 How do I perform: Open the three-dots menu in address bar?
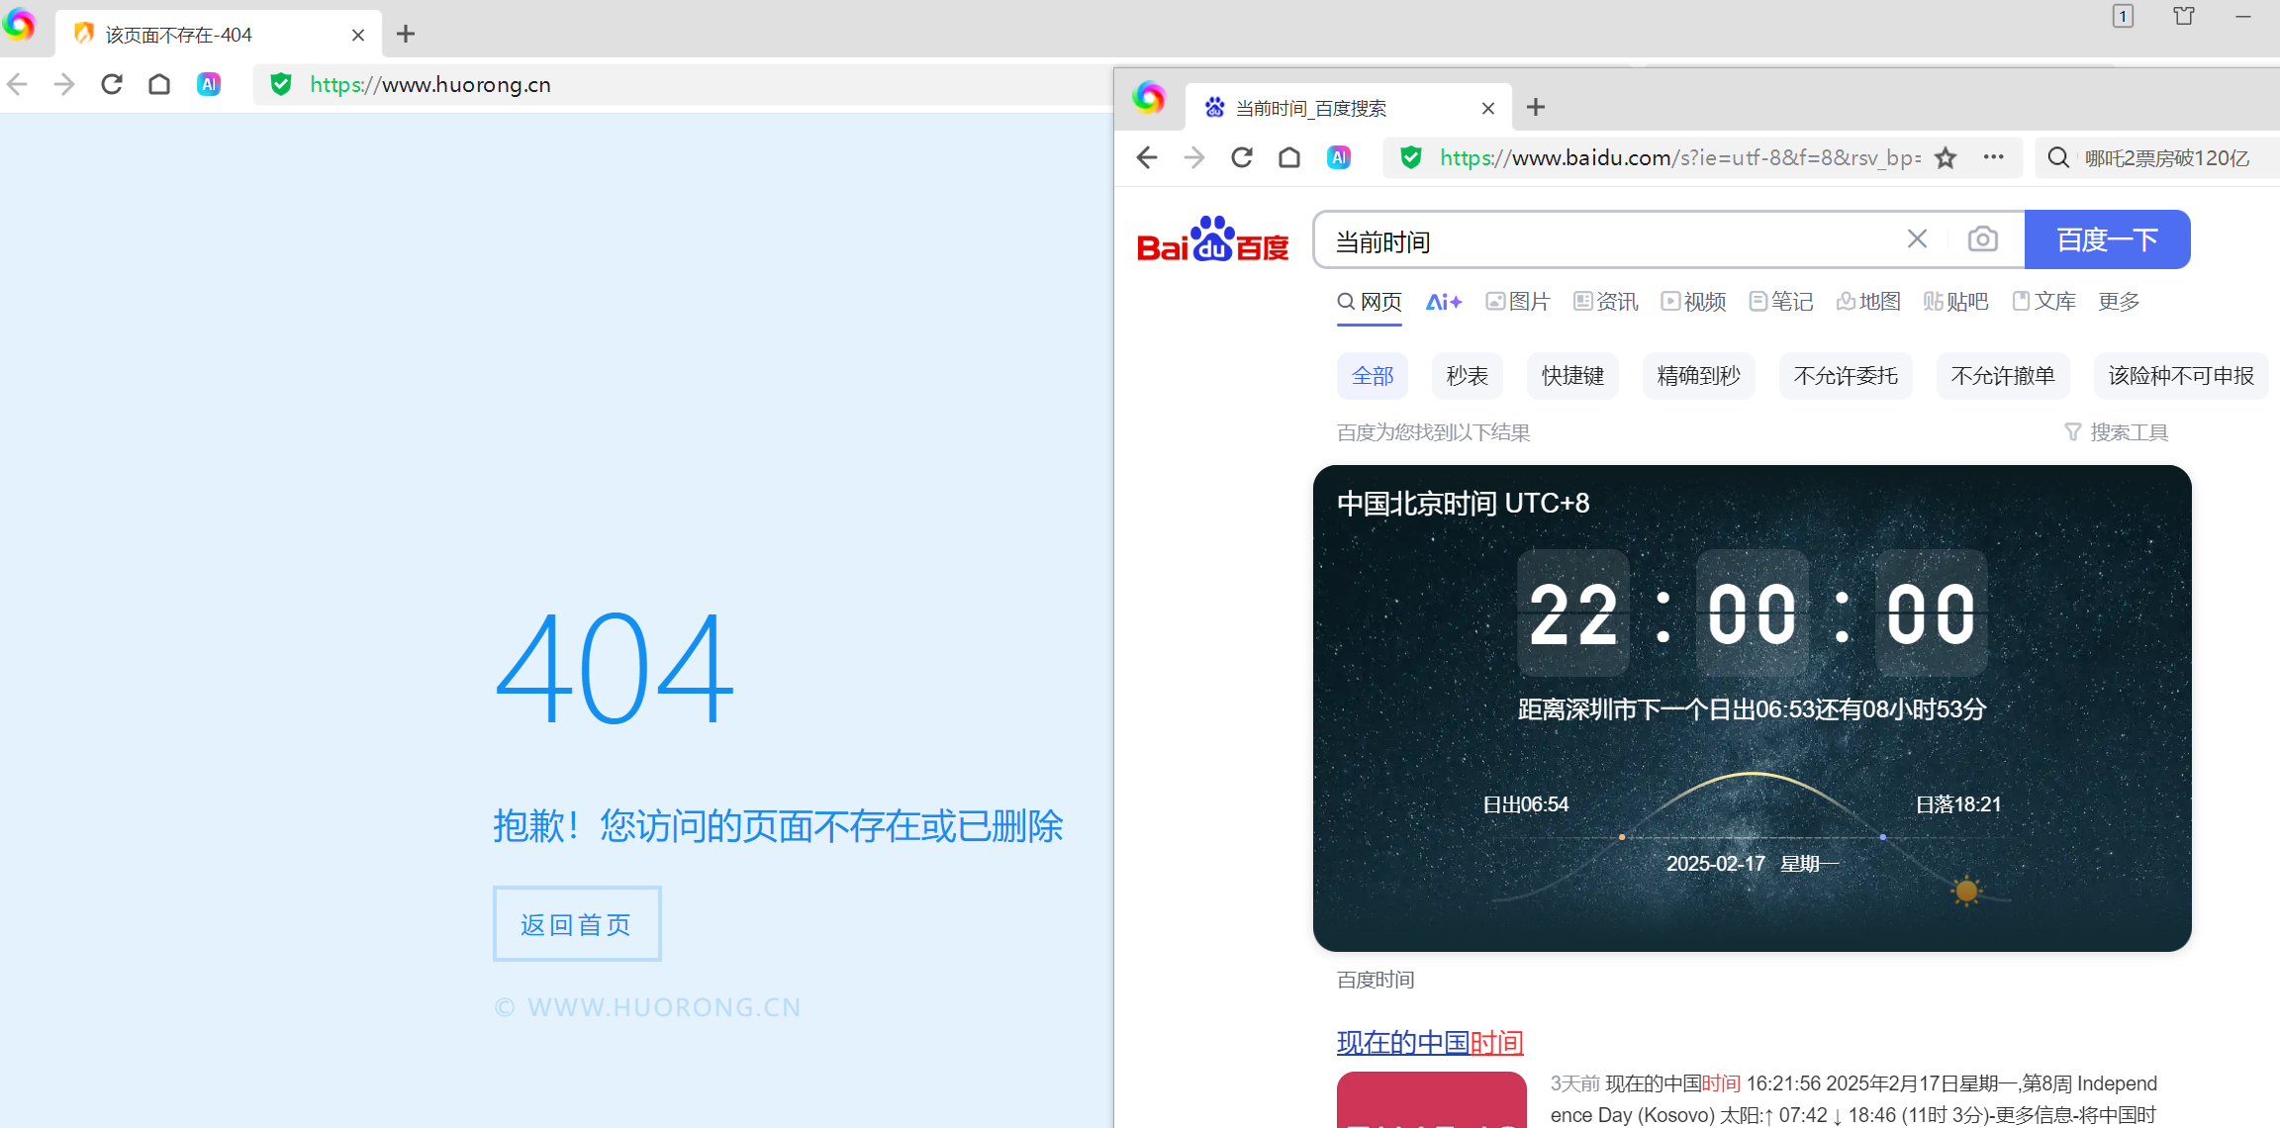[x=1993, y=157]
